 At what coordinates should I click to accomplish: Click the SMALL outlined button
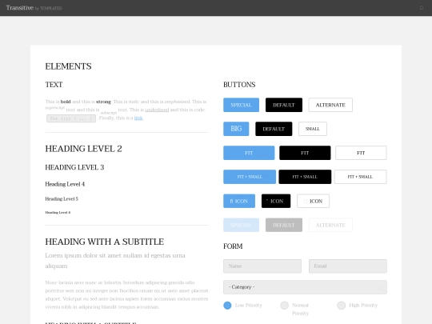[313, 129]
